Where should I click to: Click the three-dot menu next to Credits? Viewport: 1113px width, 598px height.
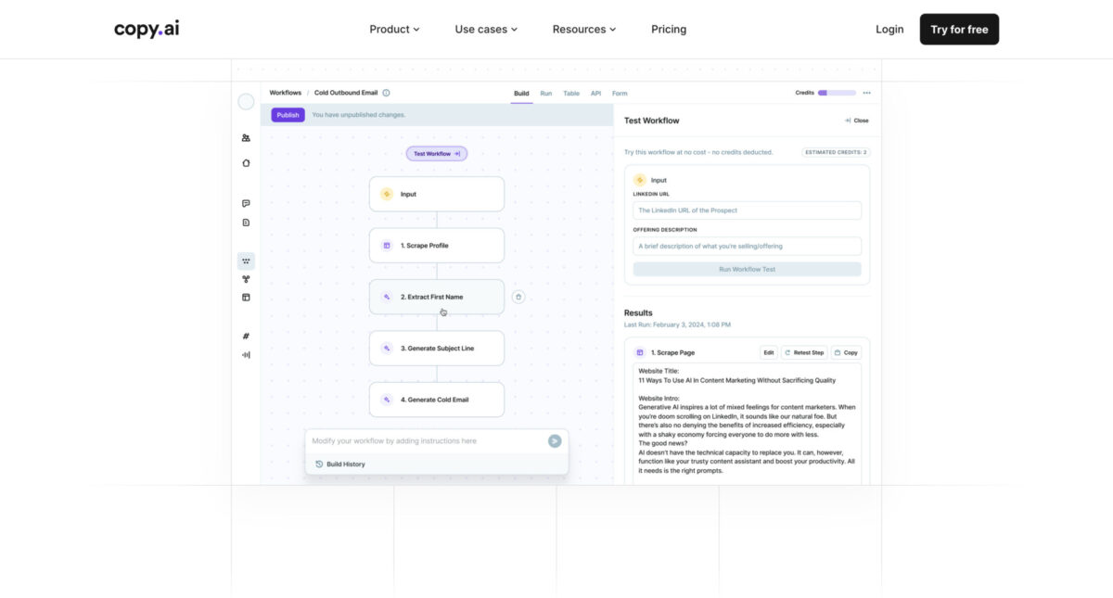(866, 93)
